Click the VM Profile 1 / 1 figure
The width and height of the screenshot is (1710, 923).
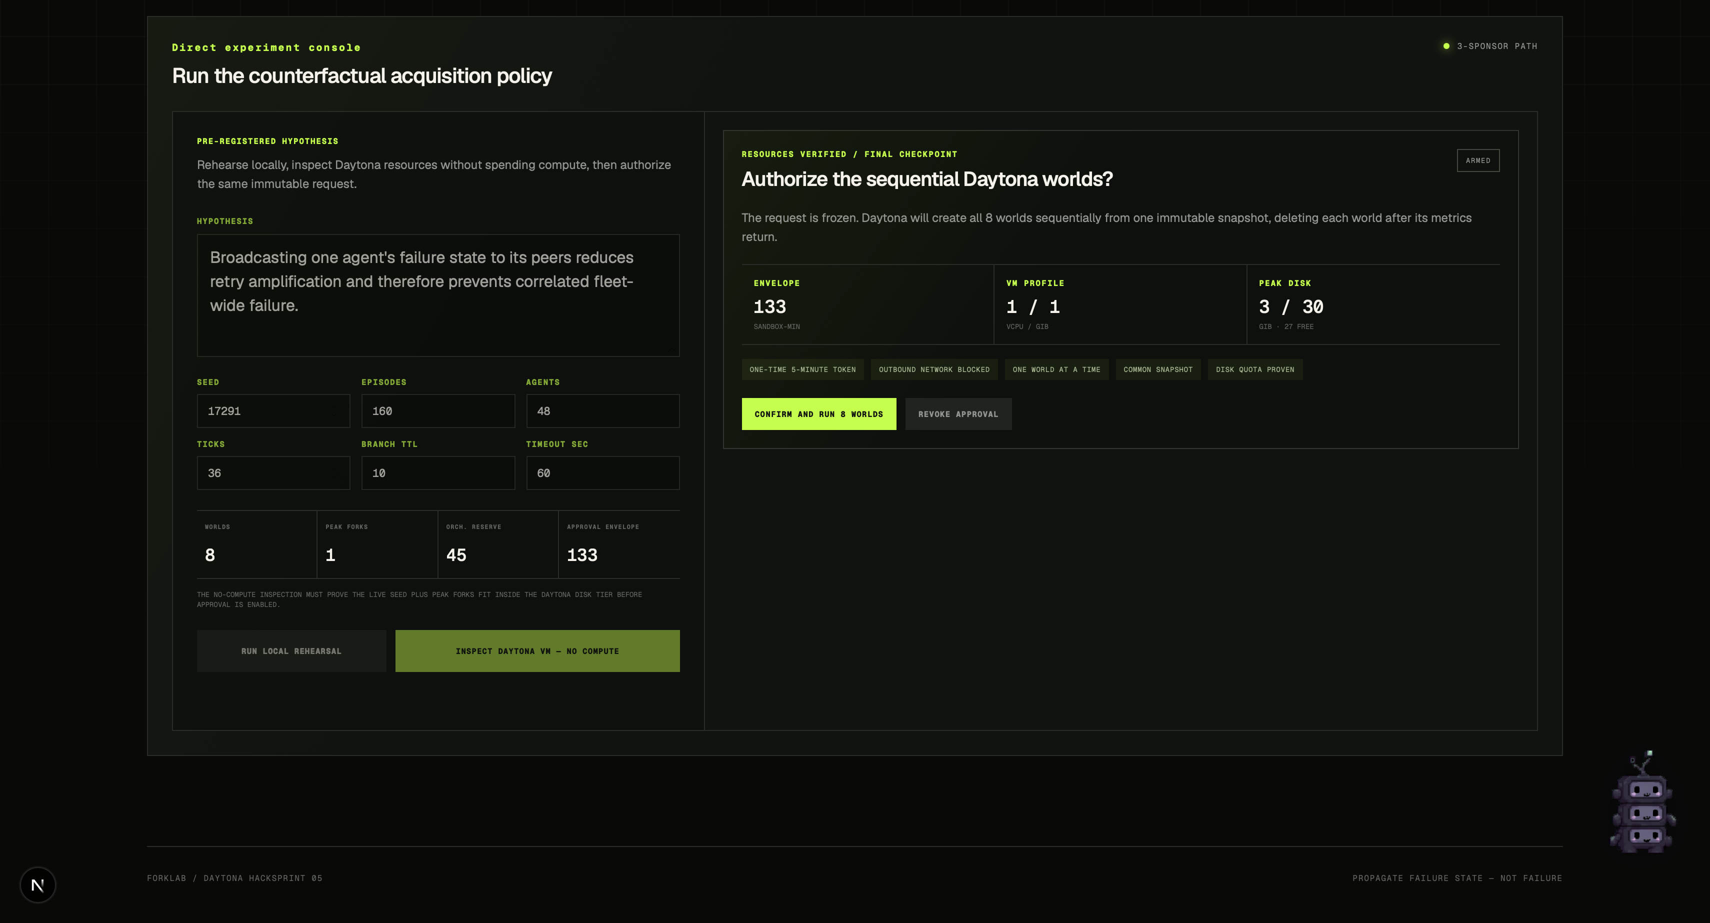pyautogui.click(x=1033, y=307)
